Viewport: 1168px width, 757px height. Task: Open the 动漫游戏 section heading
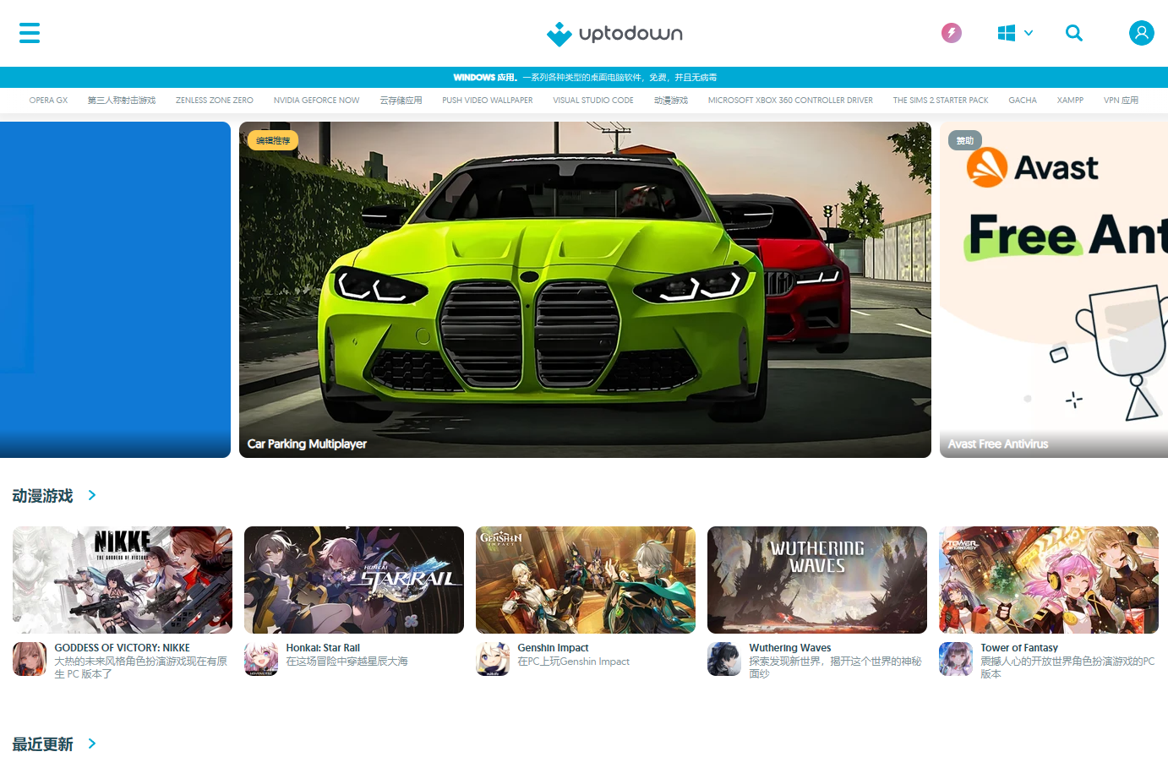click(x=43, y=496)
